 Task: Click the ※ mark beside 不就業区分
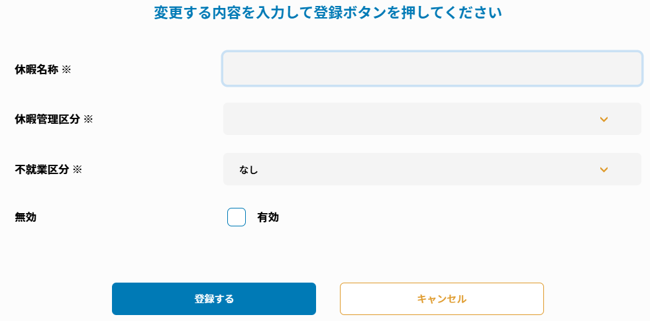pyautogui.click(x=77, y=169)
